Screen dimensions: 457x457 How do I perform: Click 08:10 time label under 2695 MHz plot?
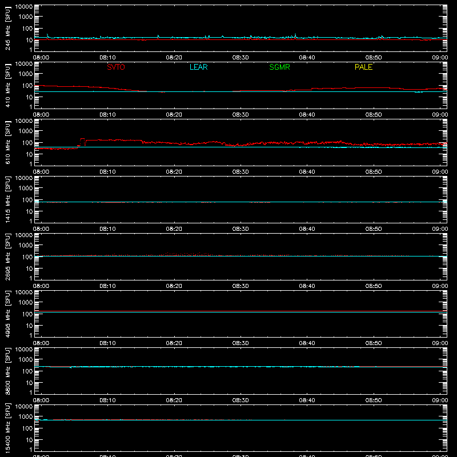pyautogui.click(x=107, y=286)
